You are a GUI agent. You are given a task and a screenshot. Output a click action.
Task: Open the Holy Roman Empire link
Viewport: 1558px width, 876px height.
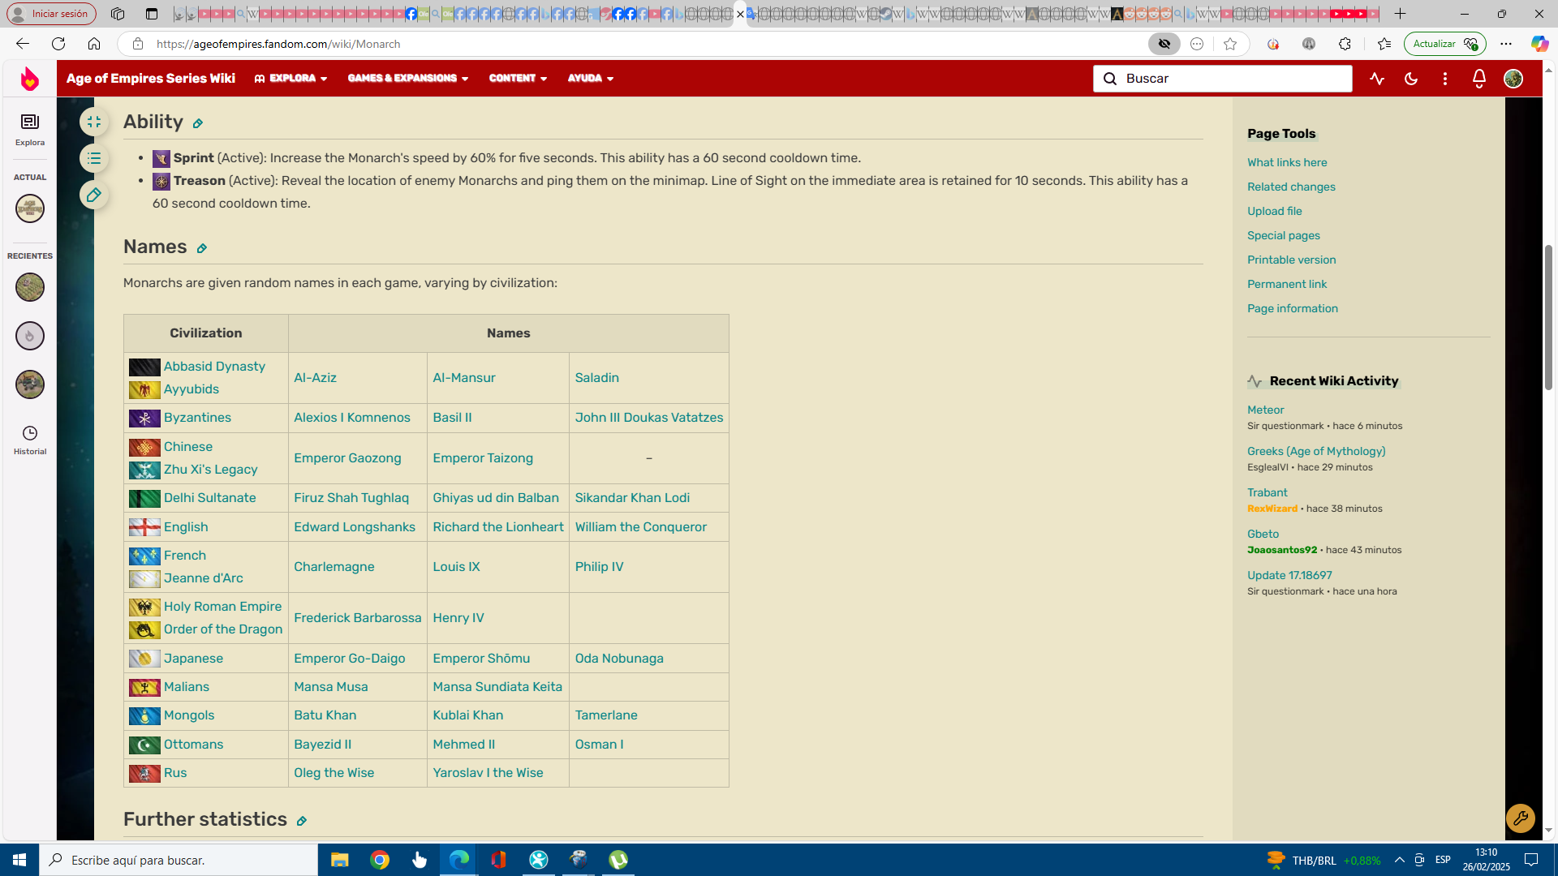tap(223, 607)
